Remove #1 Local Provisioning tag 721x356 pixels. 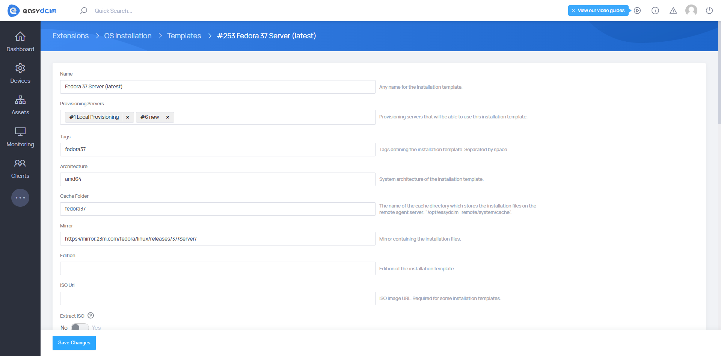[128, 117]
